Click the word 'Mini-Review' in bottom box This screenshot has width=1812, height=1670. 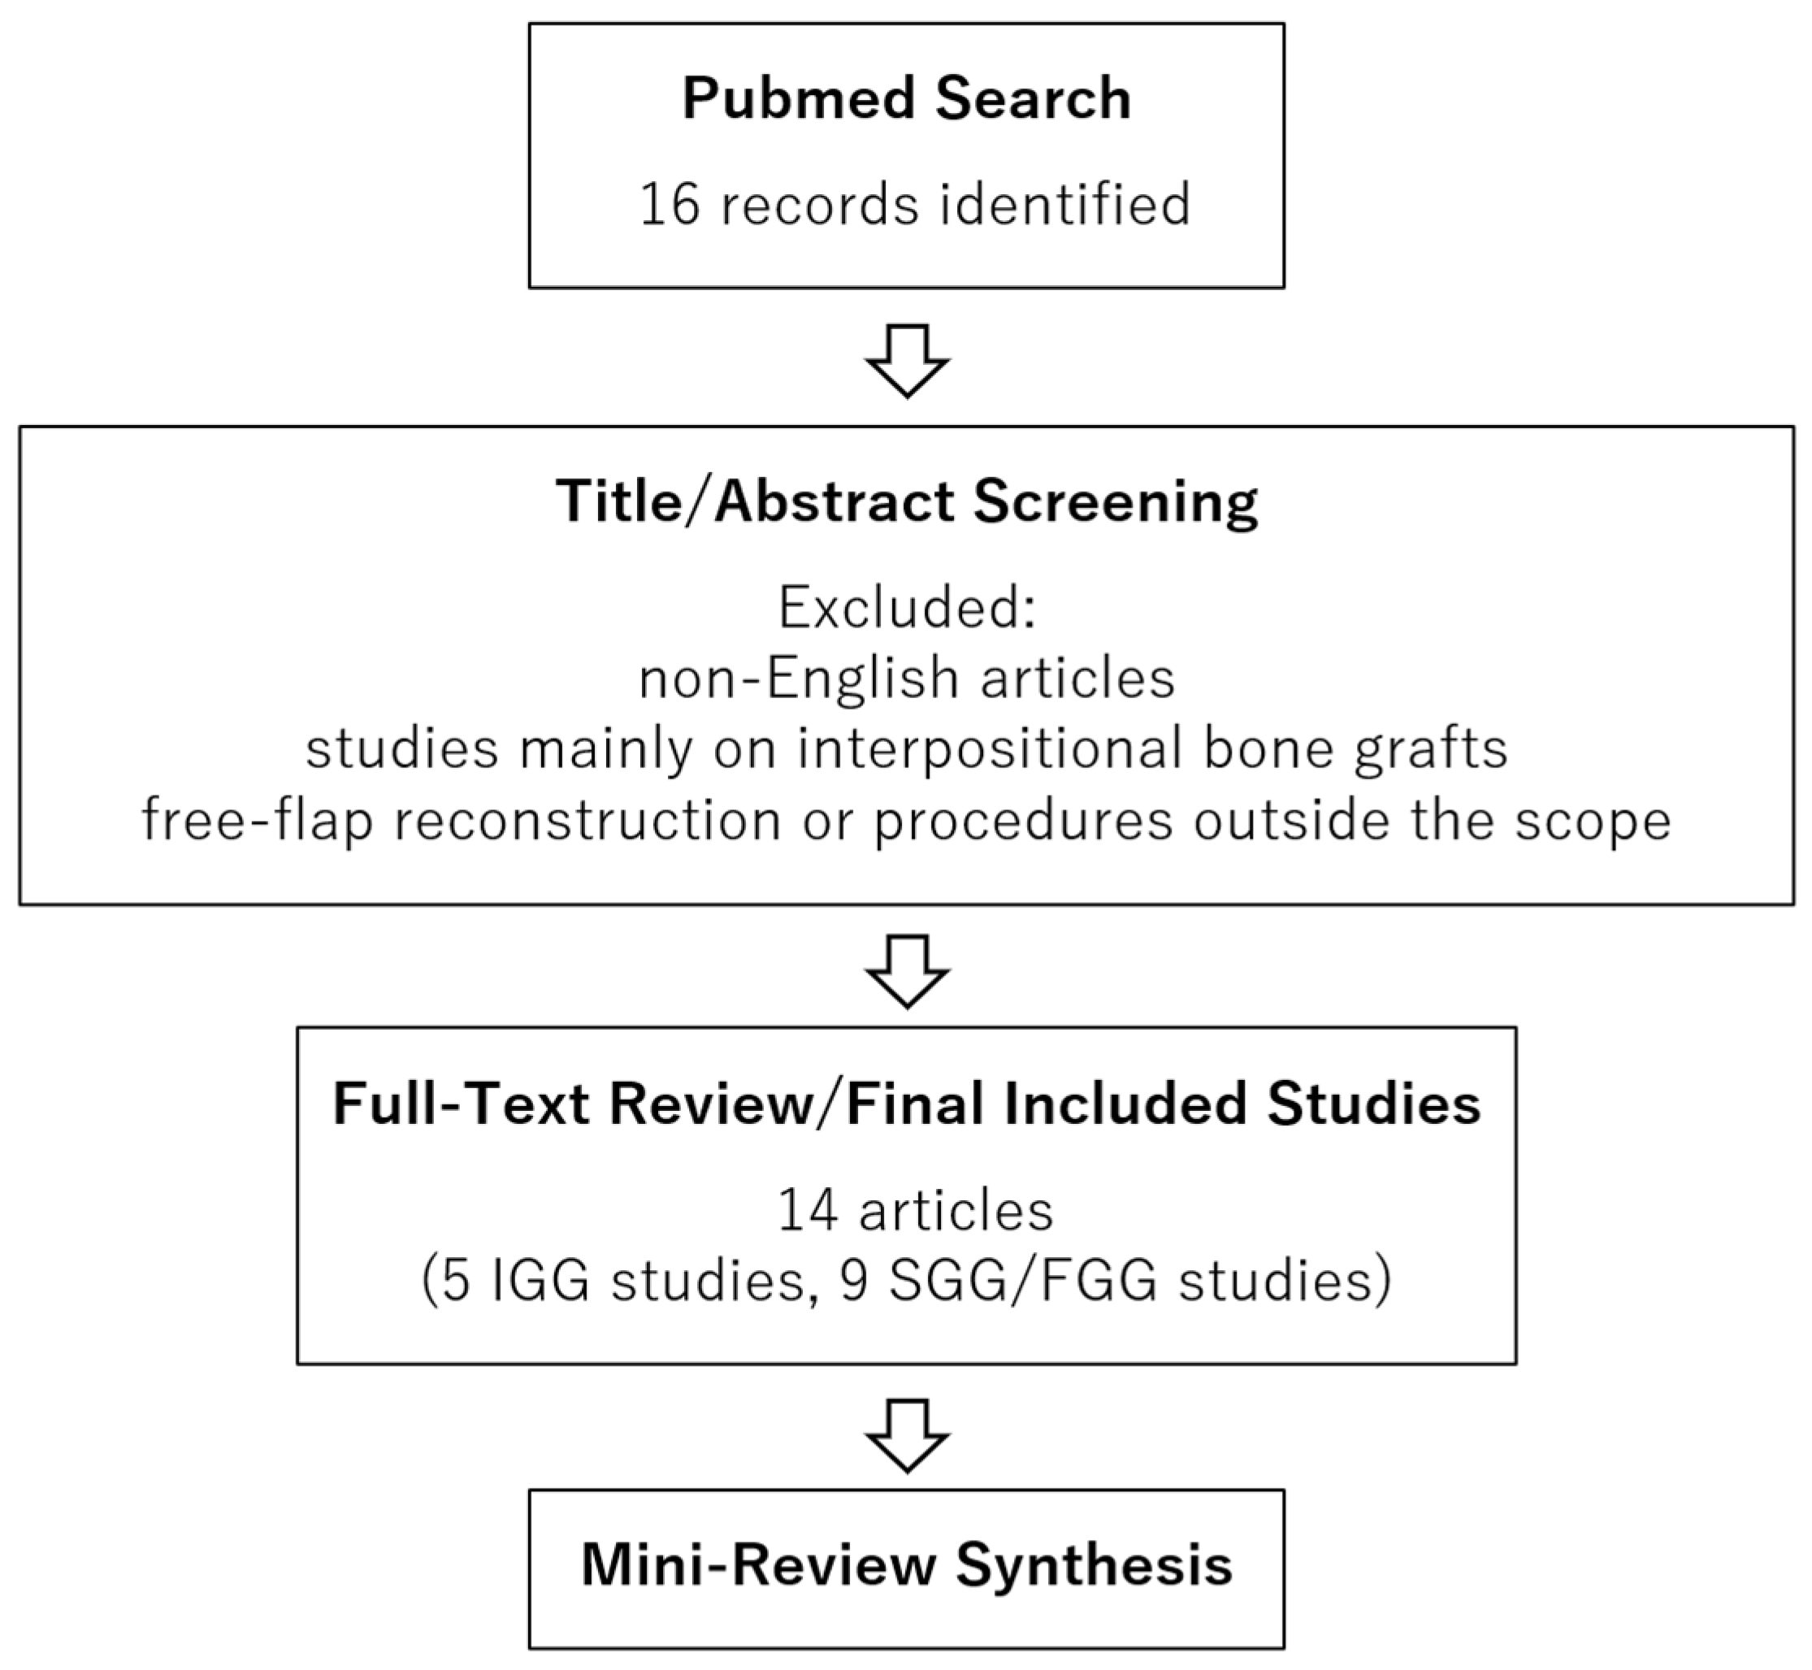click(x=757, y=1565)
